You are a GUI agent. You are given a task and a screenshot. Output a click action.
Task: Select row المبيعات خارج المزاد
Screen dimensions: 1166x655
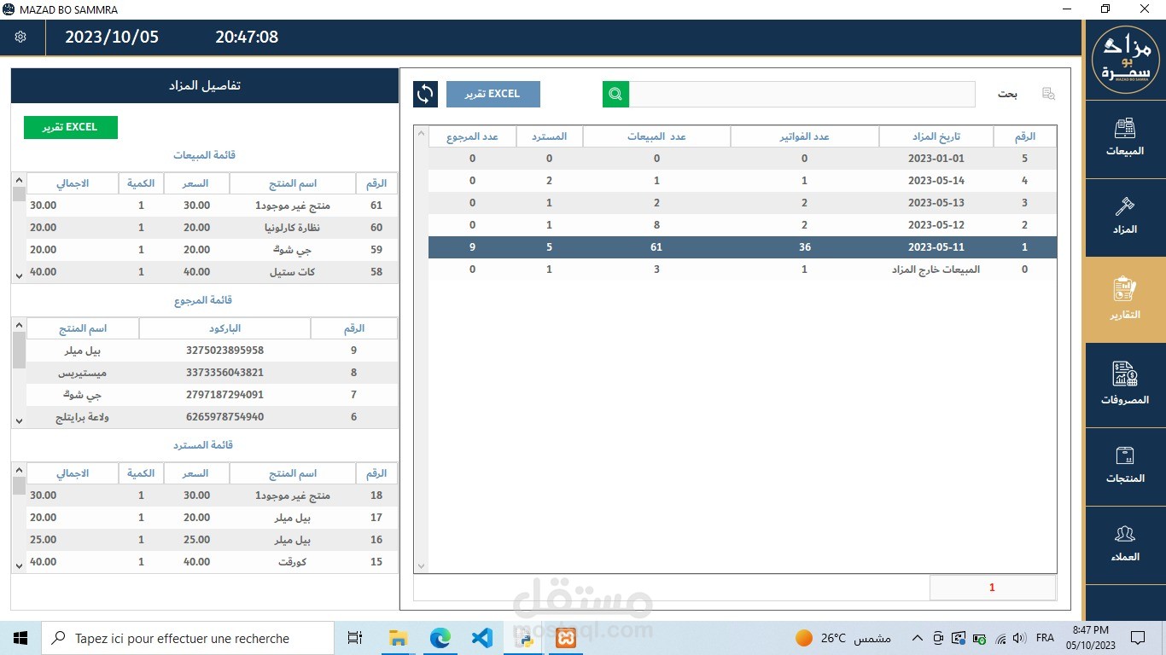pos(742,270)
